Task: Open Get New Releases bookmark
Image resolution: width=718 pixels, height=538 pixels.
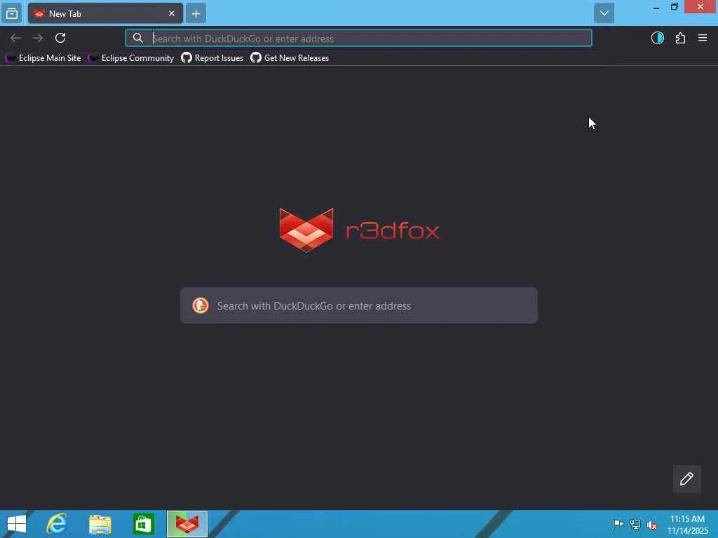Action: 290,58
